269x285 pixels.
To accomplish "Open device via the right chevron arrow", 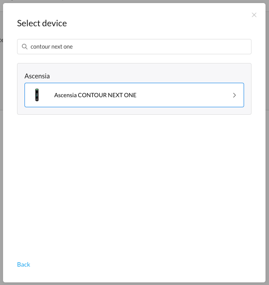I will tap(234, 95).
